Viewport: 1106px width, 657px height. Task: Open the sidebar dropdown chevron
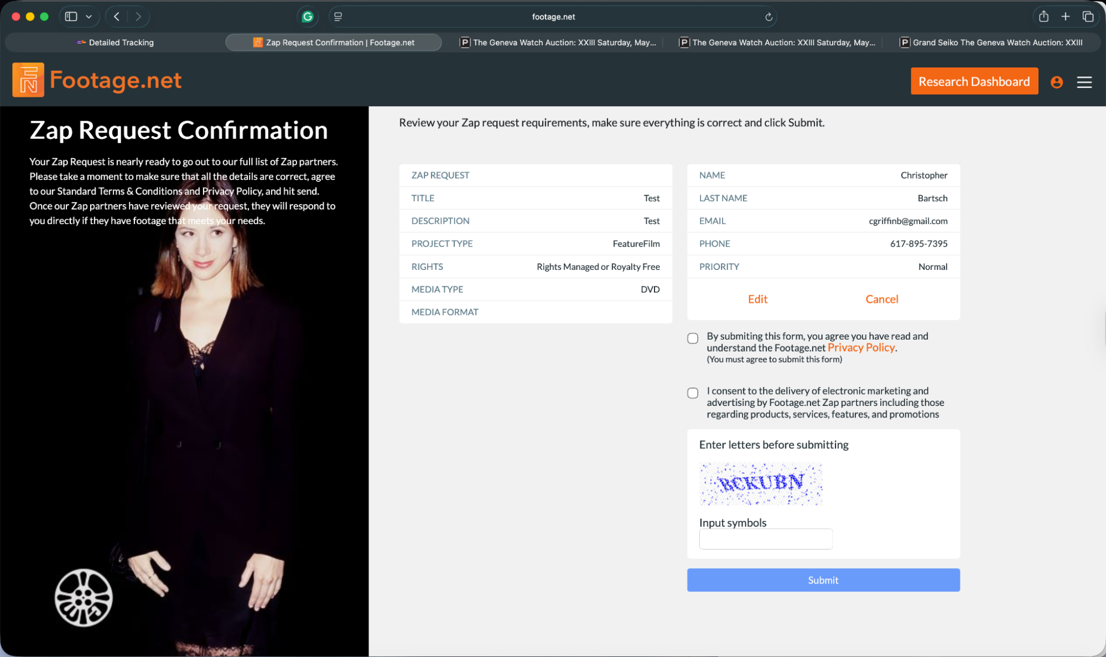pyautogui.click(x=89, y=17)
